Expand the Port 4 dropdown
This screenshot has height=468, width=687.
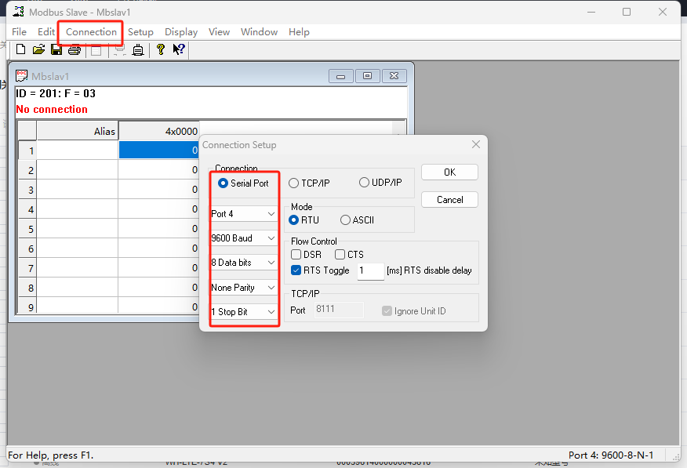[244, 214]
